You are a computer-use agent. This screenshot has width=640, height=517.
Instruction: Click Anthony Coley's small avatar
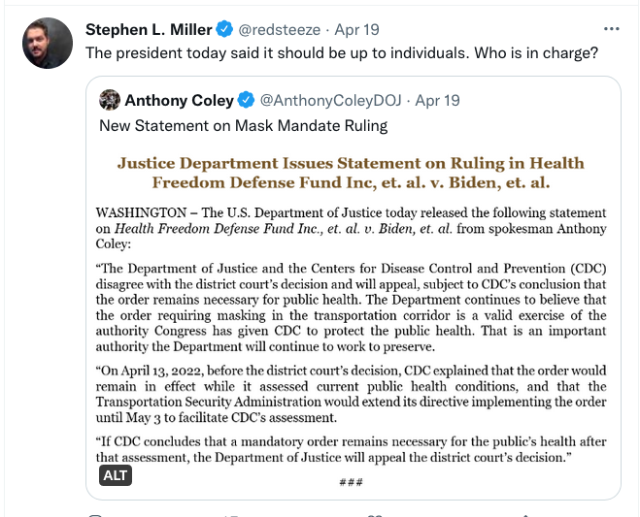click(x=110, y=100)
